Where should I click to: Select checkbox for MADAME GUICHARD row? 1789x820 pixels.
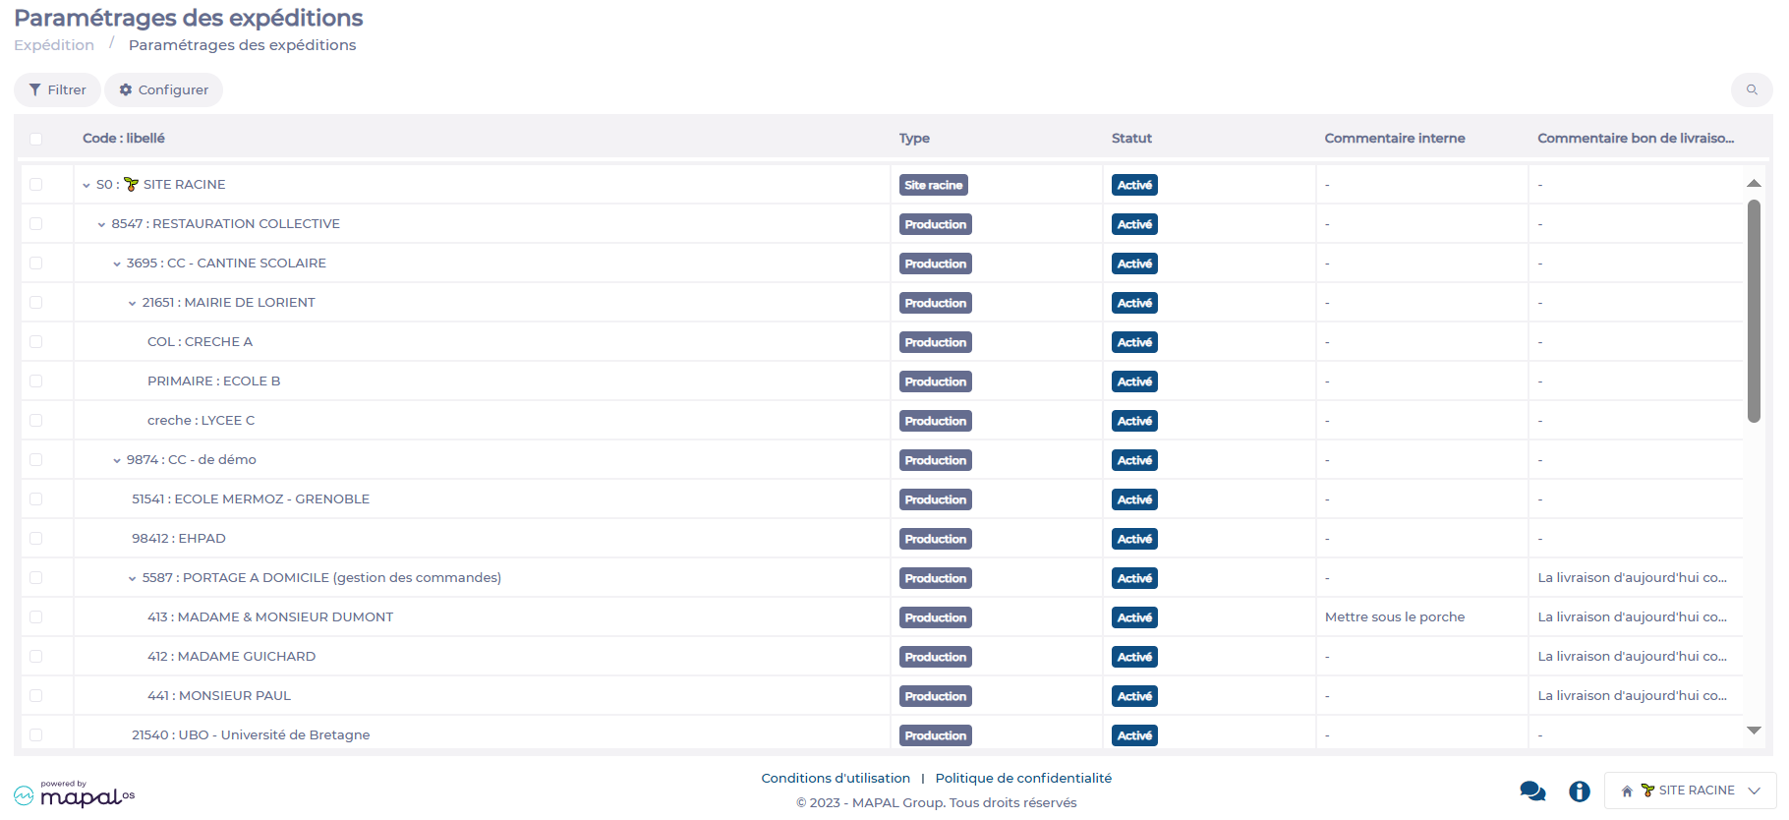(x=36, y=656)
